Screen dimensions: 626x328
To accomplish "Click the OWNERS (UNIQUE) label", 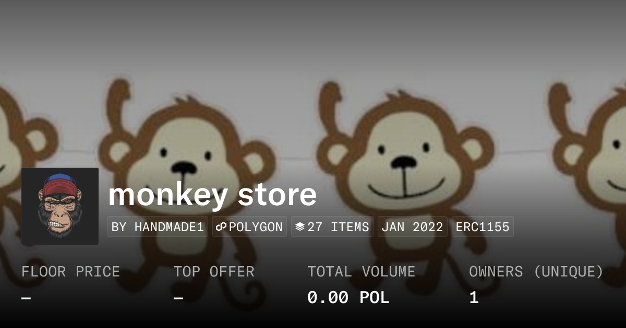I will click(536, 272).
